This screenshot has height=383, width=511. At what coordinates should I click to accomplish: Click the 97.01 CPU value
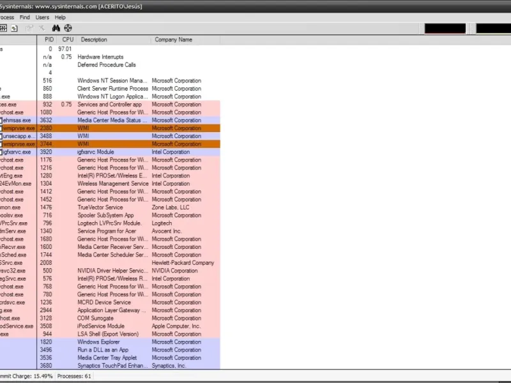(x=65, y=49)
